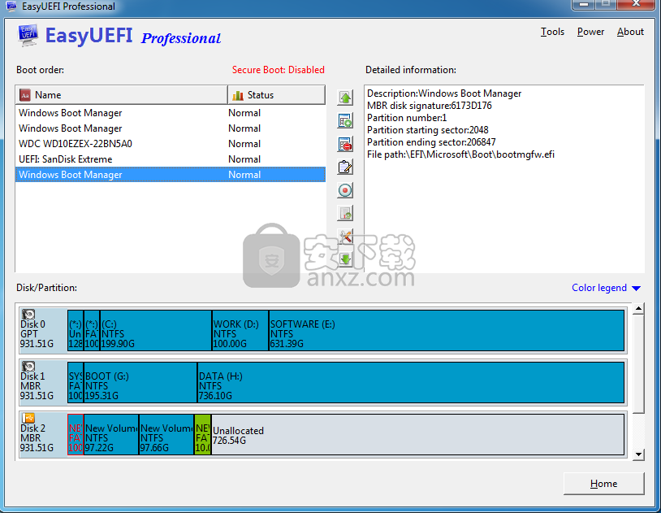
Task: Click the Description:Windows Boot Manager line
Action: point(444,93)
